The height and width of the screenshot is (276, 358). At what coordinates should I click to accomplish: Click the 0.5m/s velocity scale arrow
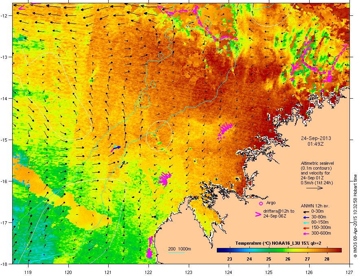314,188
